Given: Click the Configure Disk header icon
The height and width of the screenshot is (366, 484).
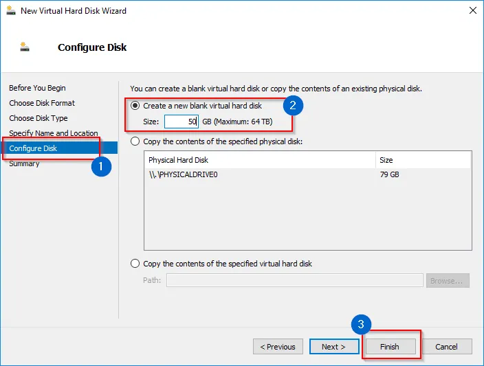Looking at the screenshot, I should pos(25,47).
